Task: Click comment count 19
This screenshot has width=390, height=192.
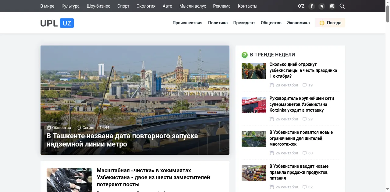Action: point(310,85)
